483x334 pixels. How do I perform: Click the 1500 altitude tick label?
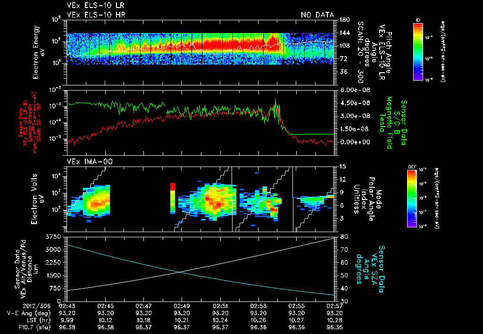[53, 276]
